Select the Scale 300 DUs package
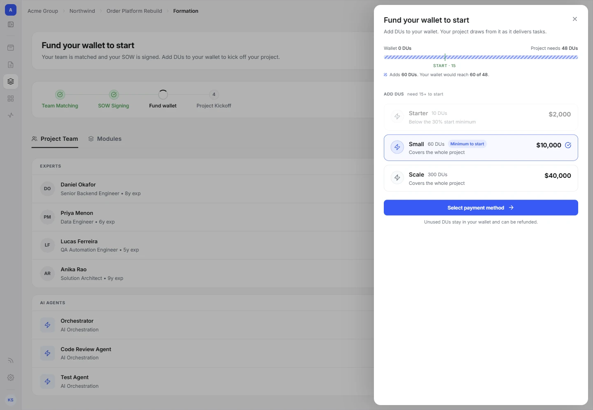 click(x=481, y=178)
